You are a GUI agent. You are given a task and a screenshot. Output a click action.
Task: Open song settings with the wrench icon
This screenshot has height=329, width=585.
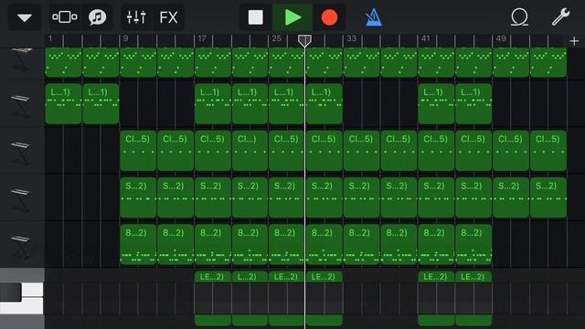[560, 17]
